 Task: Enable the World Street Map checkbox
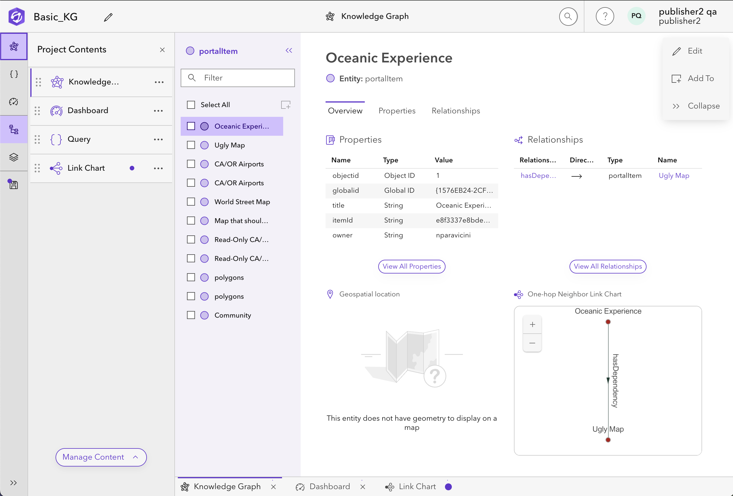tap(191, 202)
